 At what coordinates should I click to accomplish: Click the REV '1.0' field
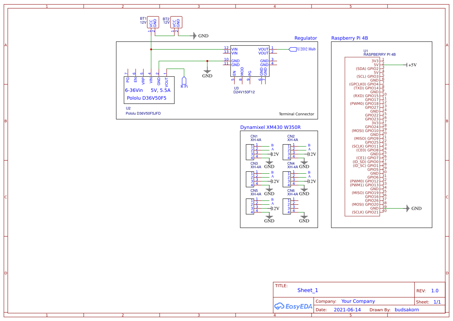click(x=435, y=291)
